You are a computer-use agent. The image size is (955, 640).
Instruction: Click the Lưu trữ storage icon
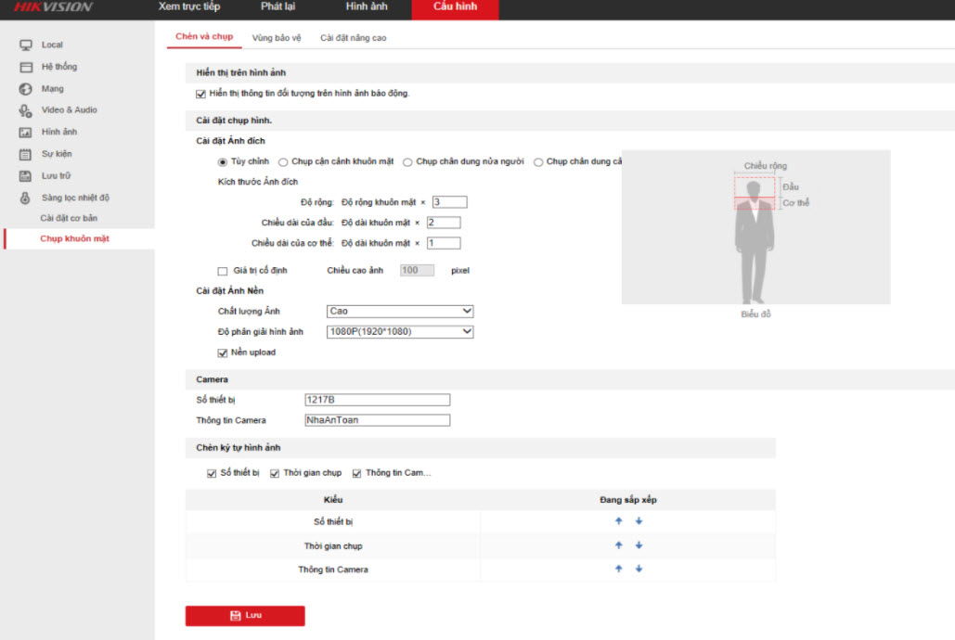point(26,176)
